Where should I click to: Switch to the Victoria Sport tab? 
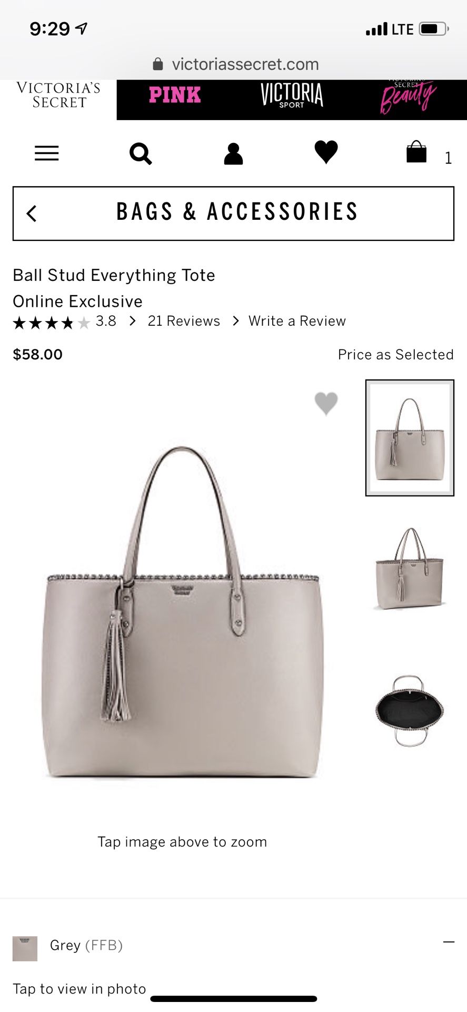(292, 95)
